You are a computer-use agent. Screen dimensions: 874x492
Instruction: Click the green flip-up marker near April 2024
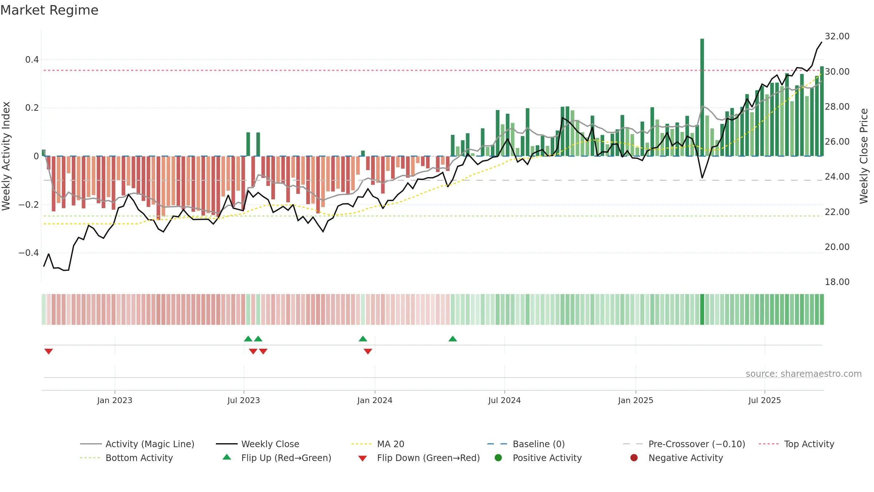453,339
